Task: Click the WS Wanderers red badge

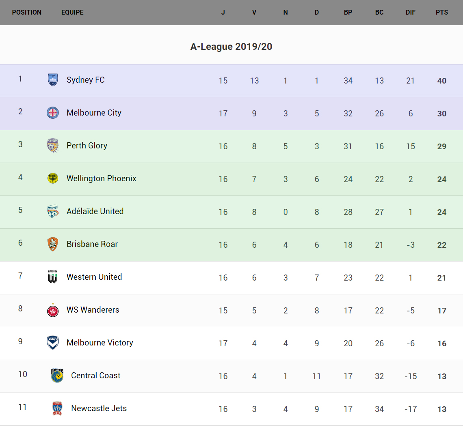Action: (53, 310)
